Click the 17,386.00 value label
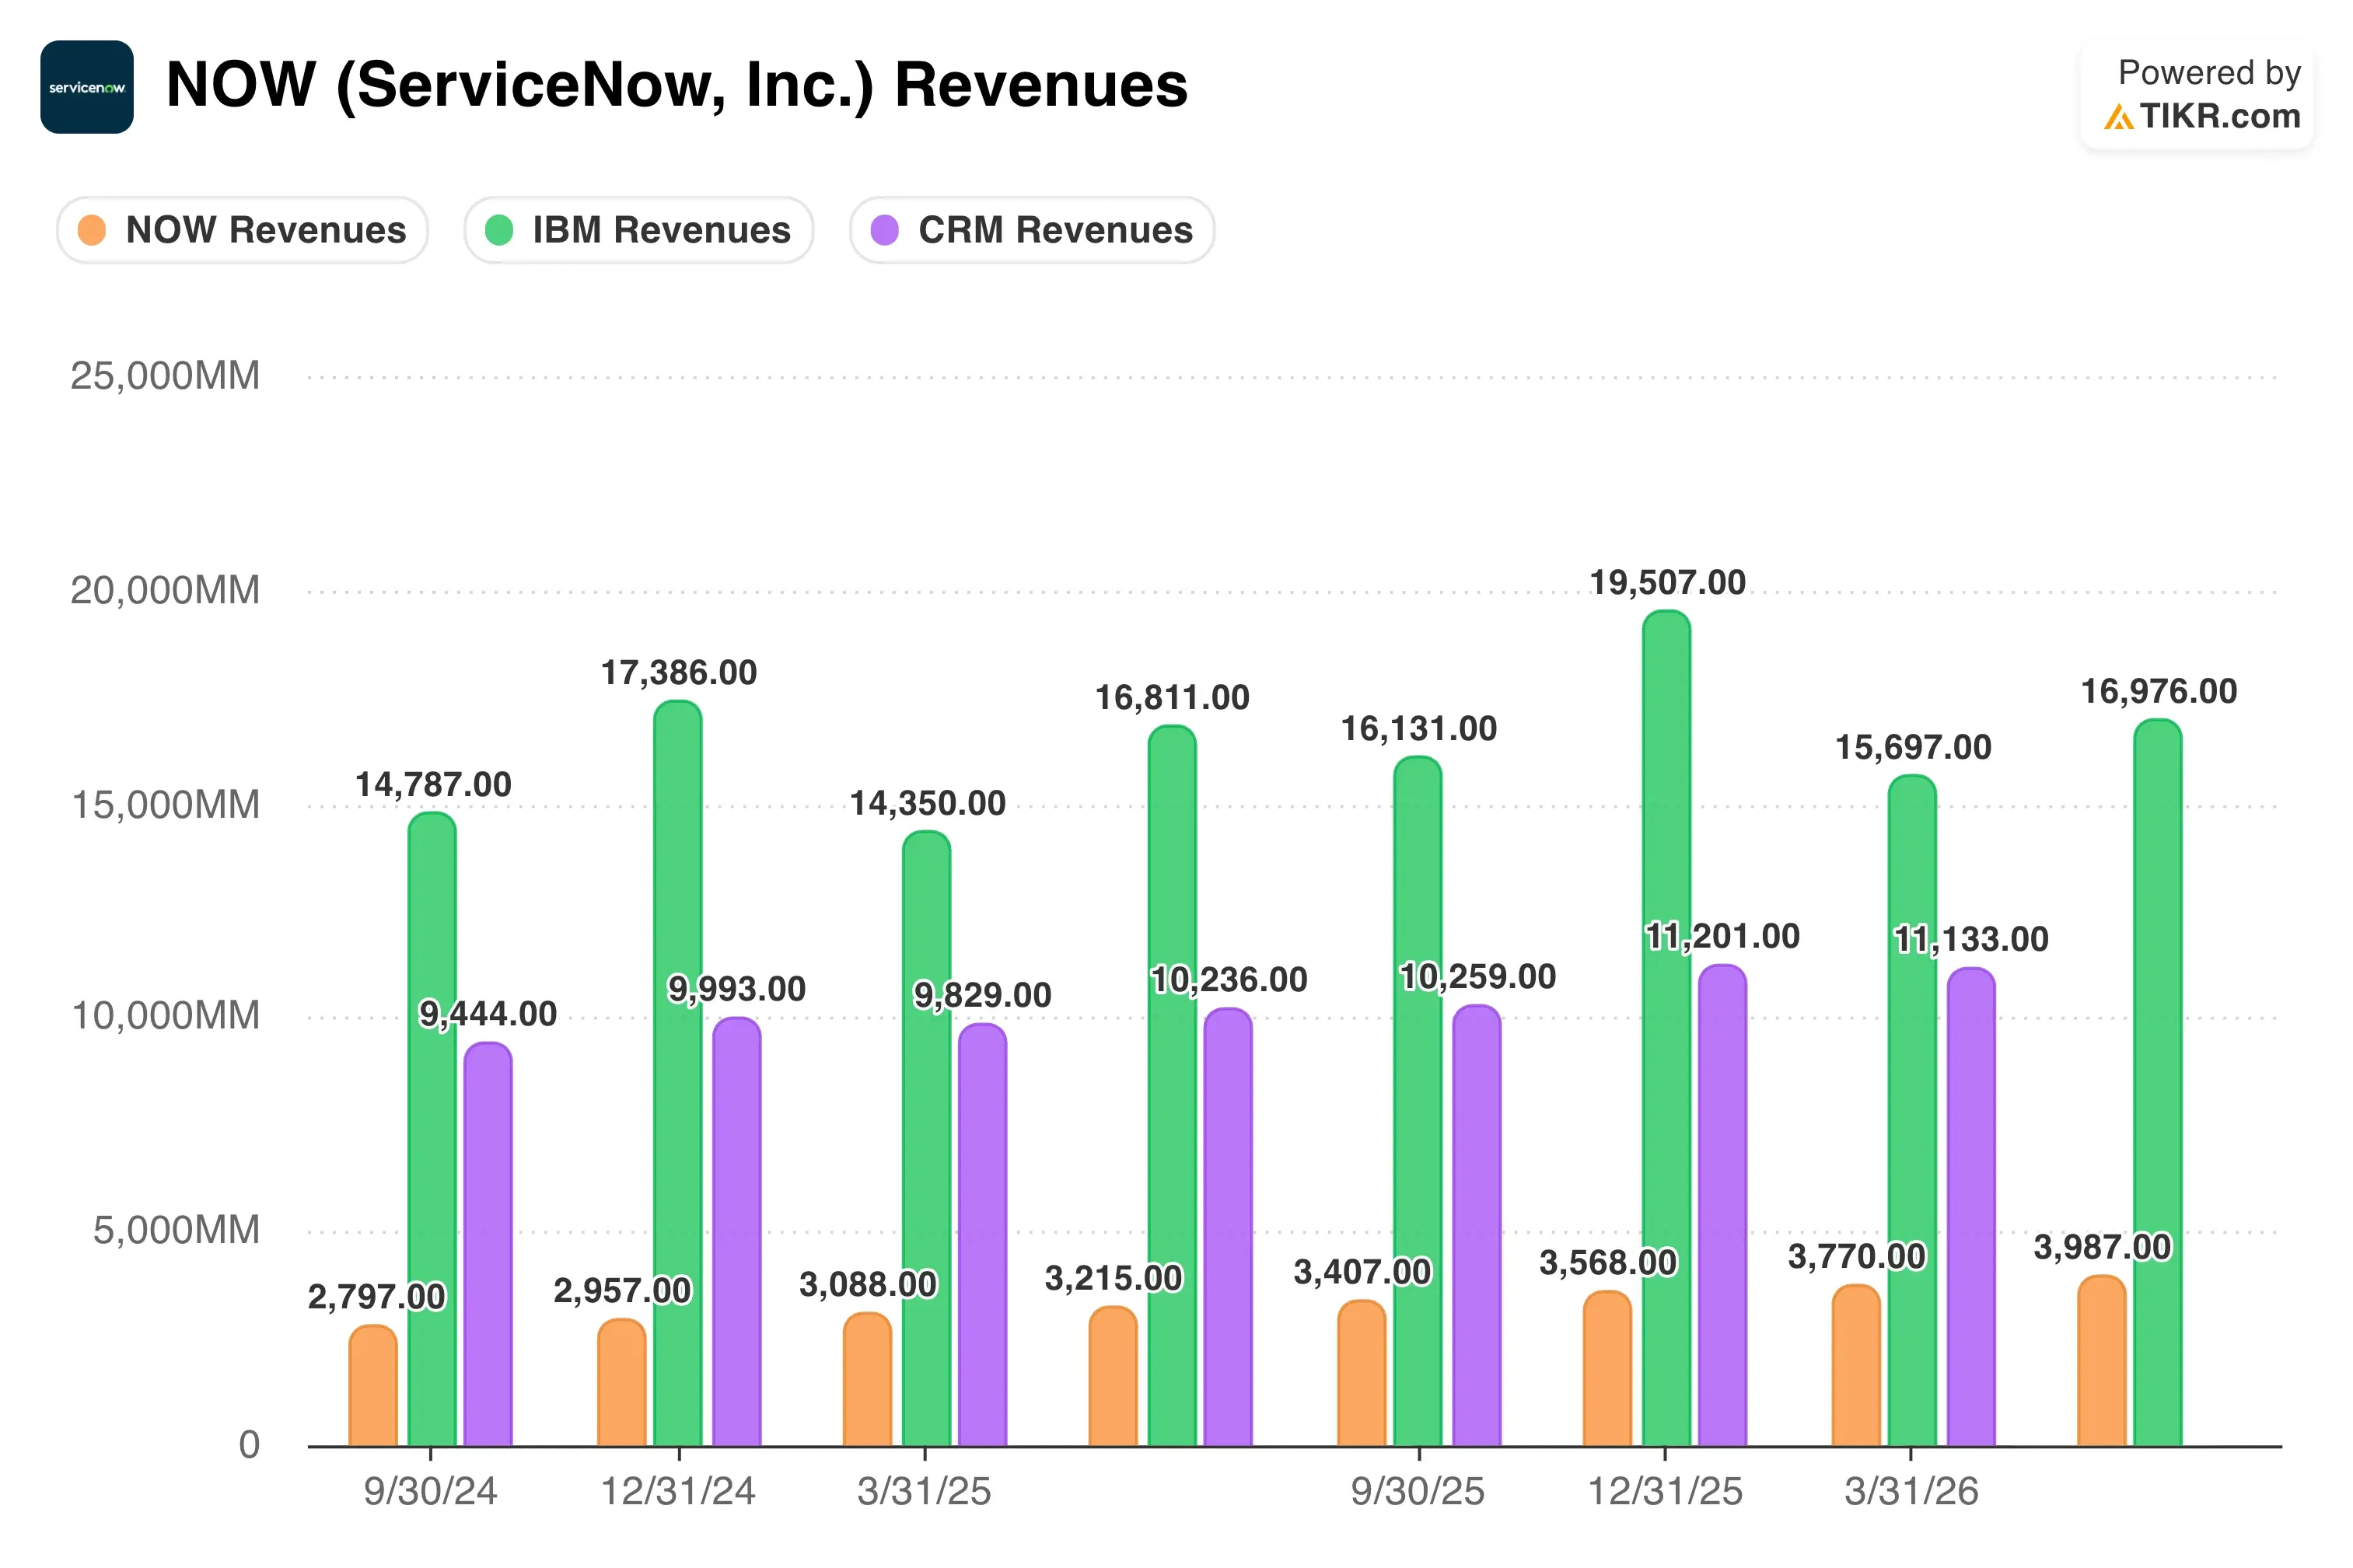 tap(679, 673)
